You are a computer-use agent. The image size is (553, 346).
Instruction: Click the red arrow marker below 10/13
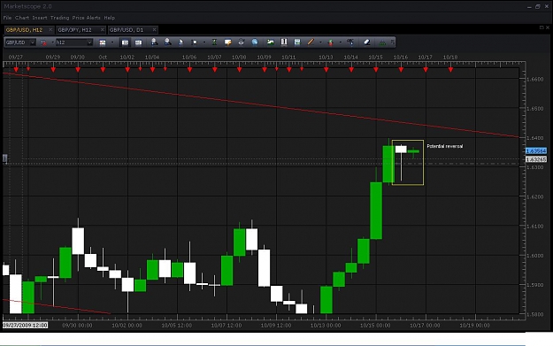[326, 70]
